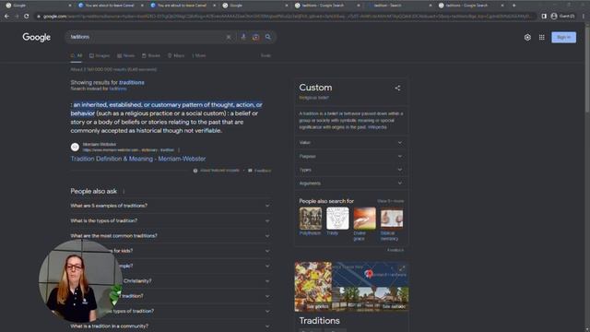Viewport: 590px width, 332px height.
Task: Expand the map thumbnail view
Action: 402,268
